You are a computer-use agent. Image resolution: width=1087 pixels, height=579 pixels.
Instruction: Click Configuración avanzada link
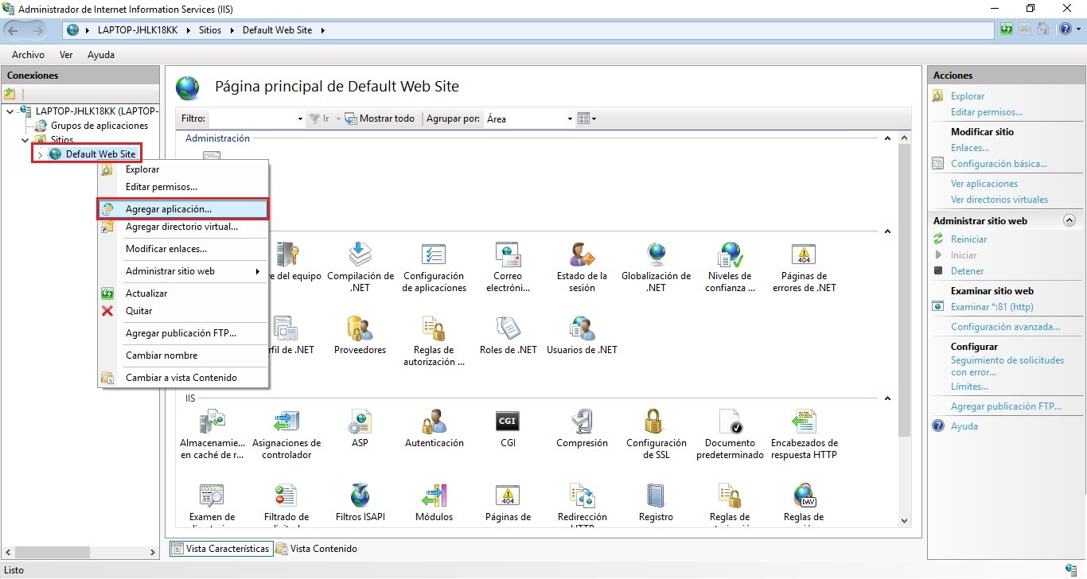[x=1005, y=327]
